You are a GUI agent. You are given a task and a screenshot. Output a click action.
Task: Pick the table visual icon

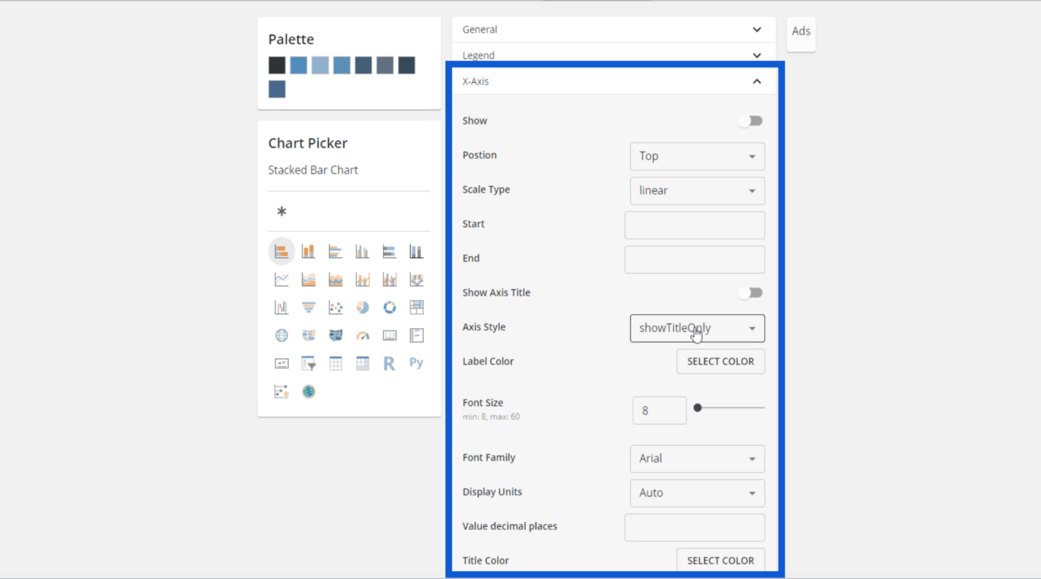[335, 364]
